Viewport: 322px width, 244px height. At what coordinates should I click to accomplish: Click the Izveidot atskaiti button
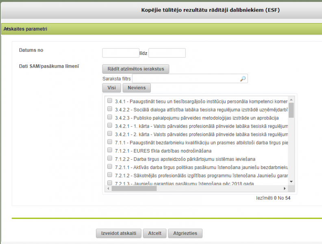click(118, 233)
